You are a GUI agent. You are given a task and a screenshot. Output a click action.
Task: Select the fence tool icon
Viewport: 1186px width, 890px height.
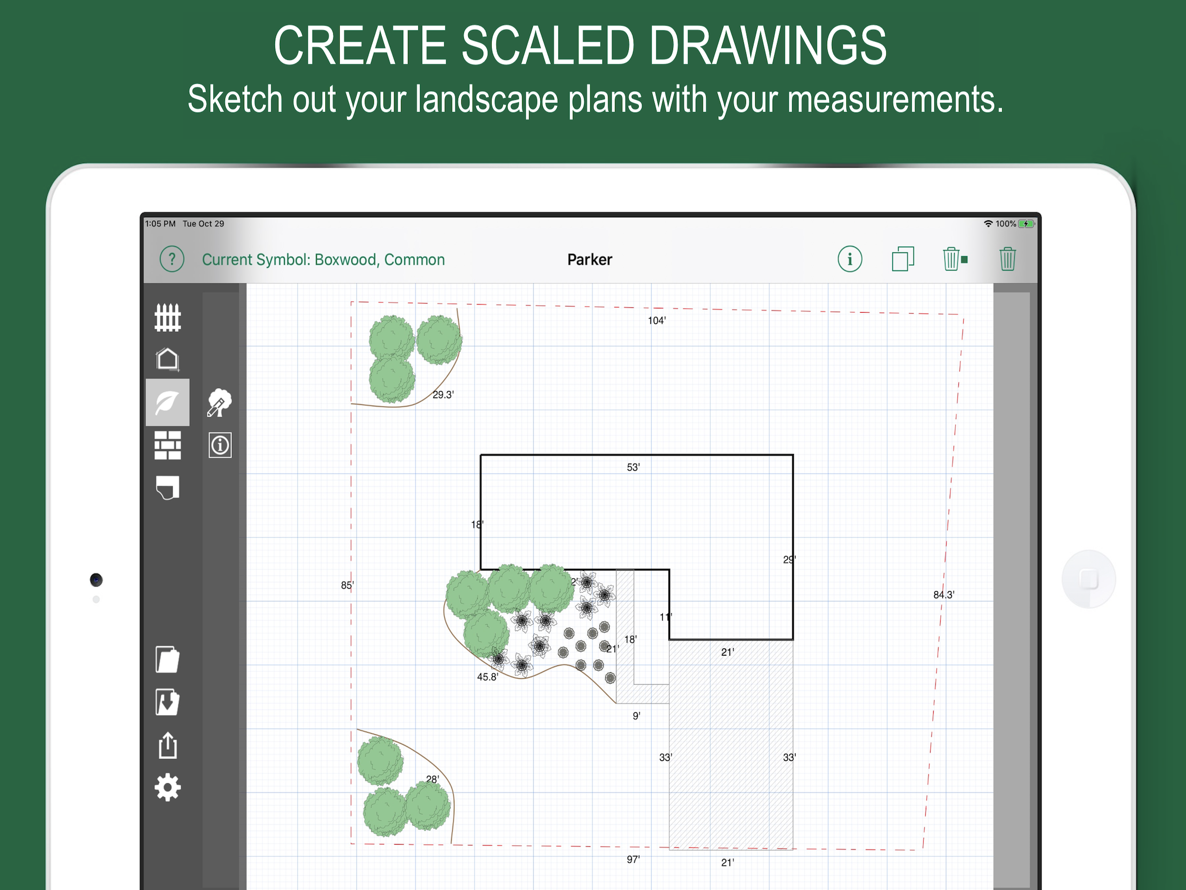167,317
